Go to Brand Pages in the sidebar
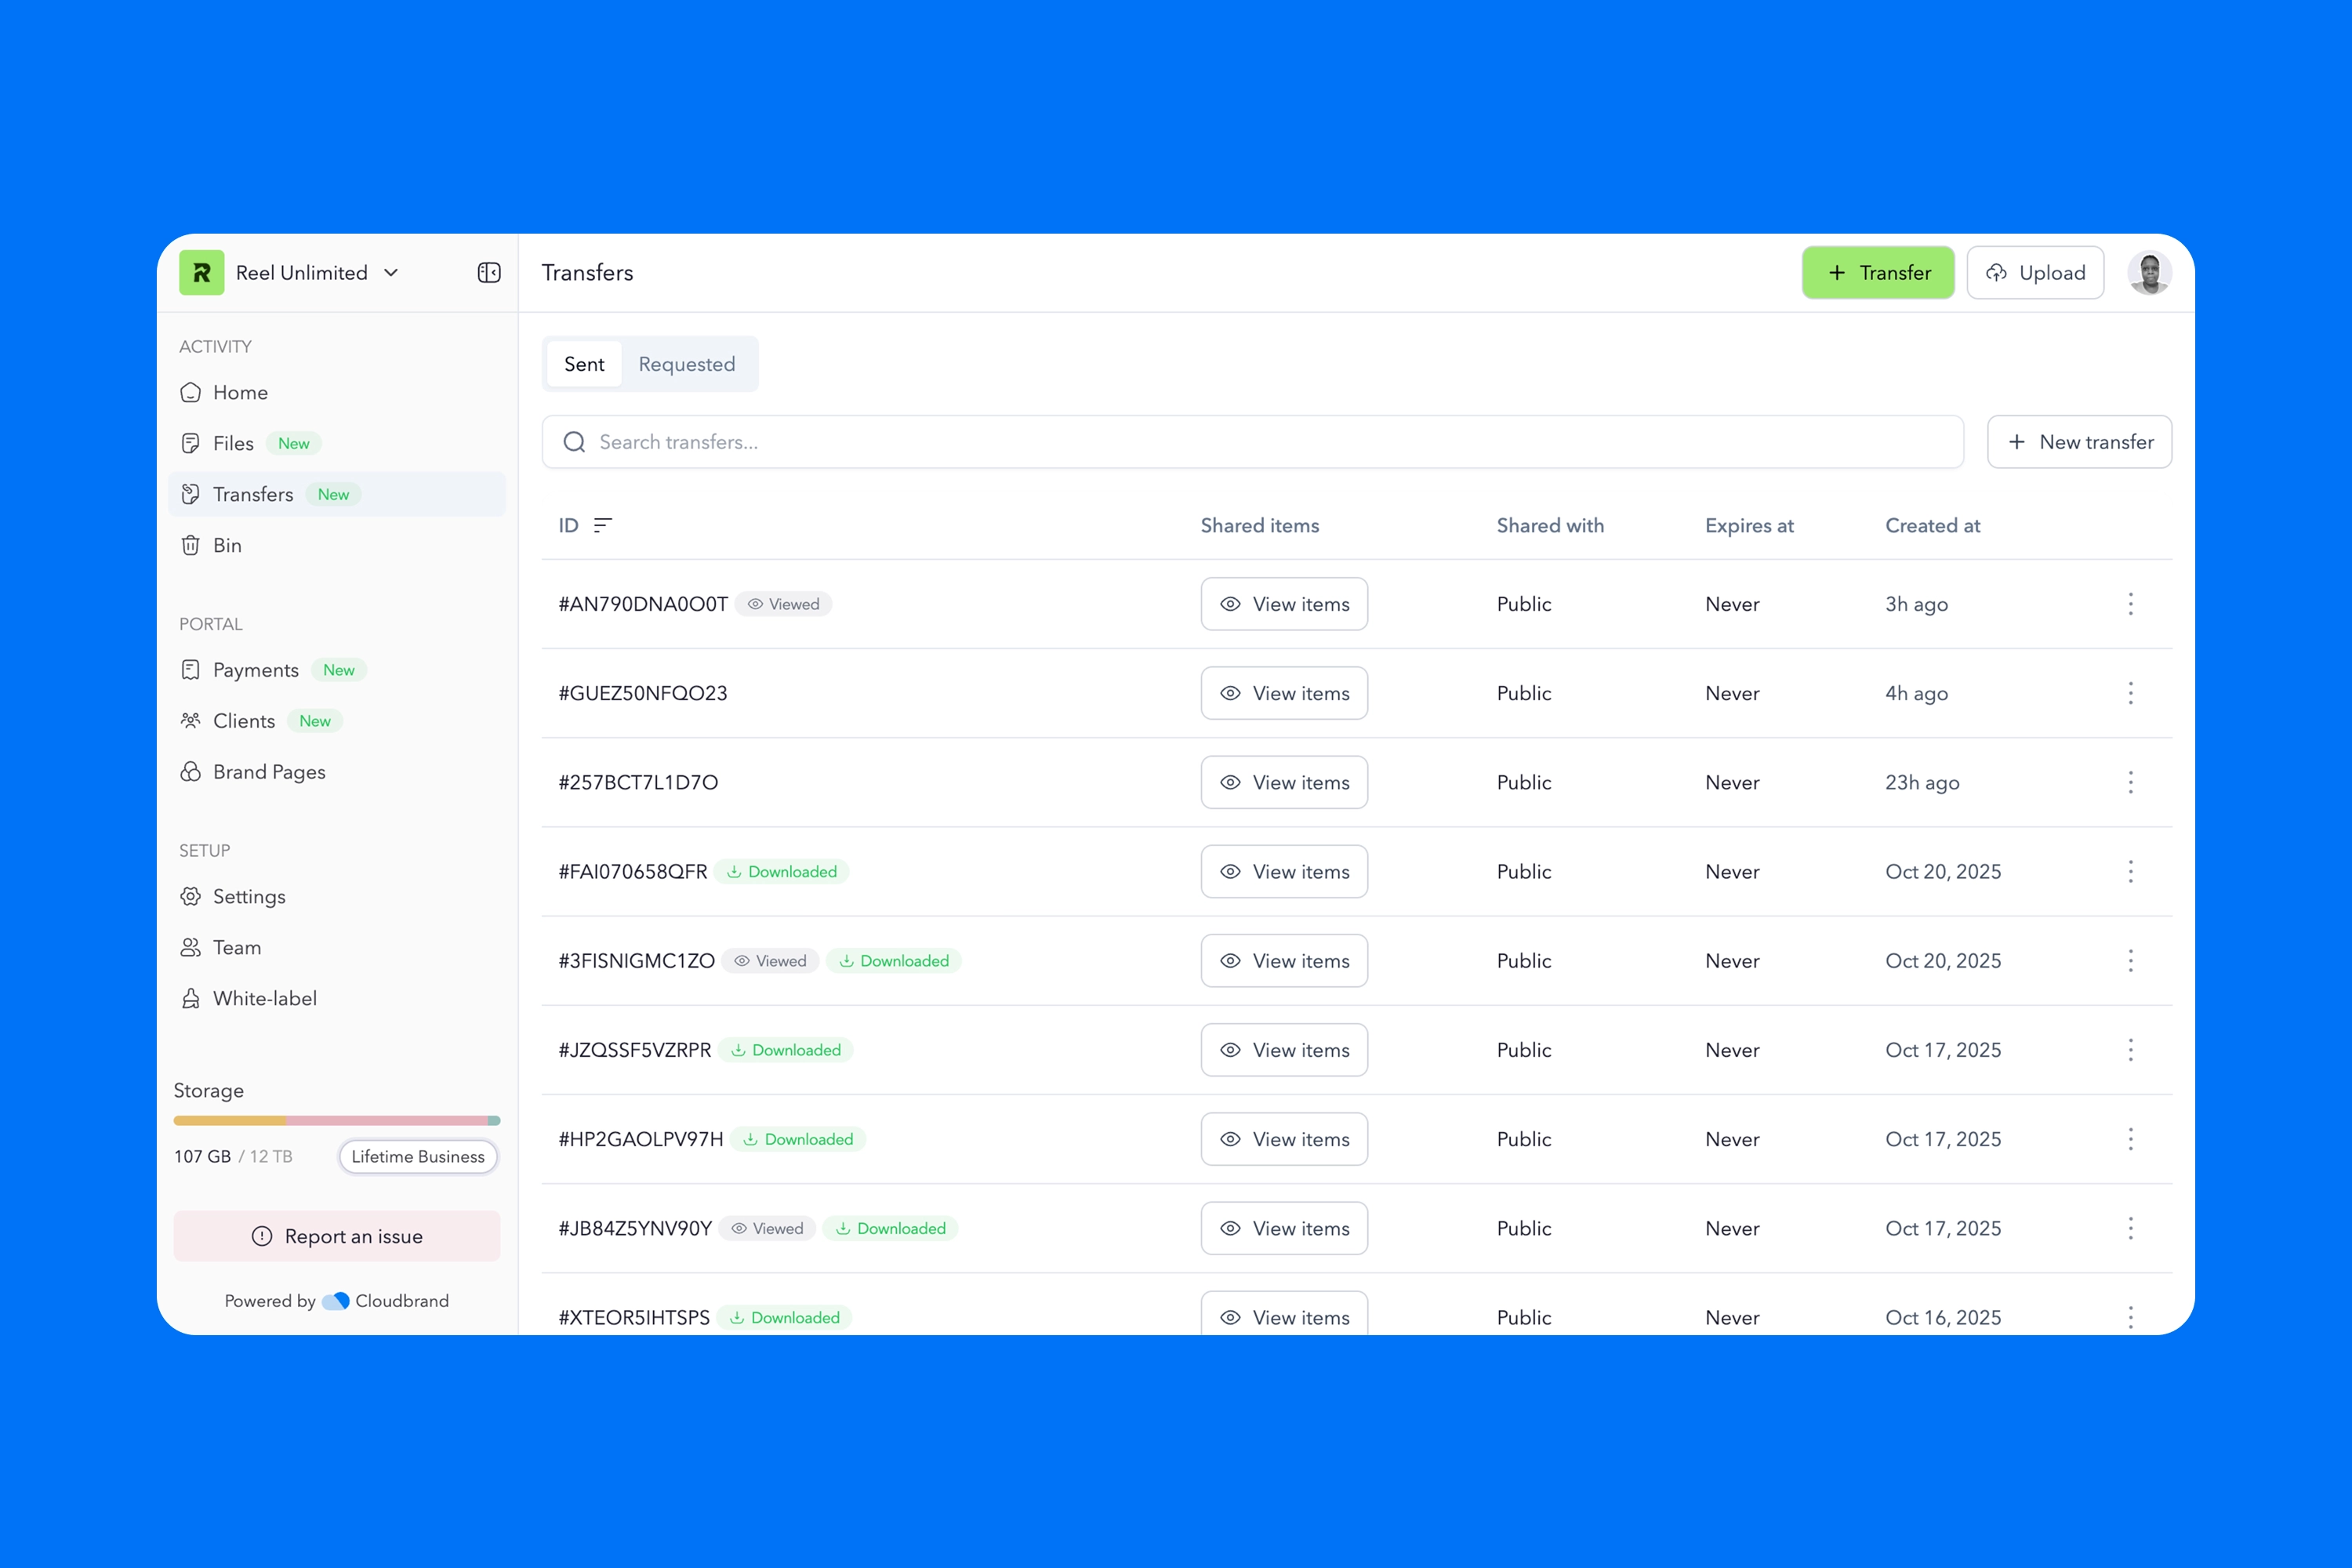The image size is (2352, 1568). pos(268,772)
